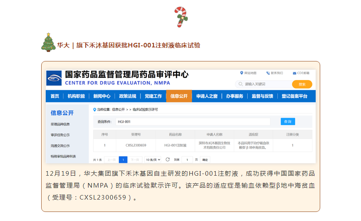Screen dimensions: 361x221
Task: Click the 深圳市禾沐基因生物技术有限责任公司 cell
Action: [214, 145]
